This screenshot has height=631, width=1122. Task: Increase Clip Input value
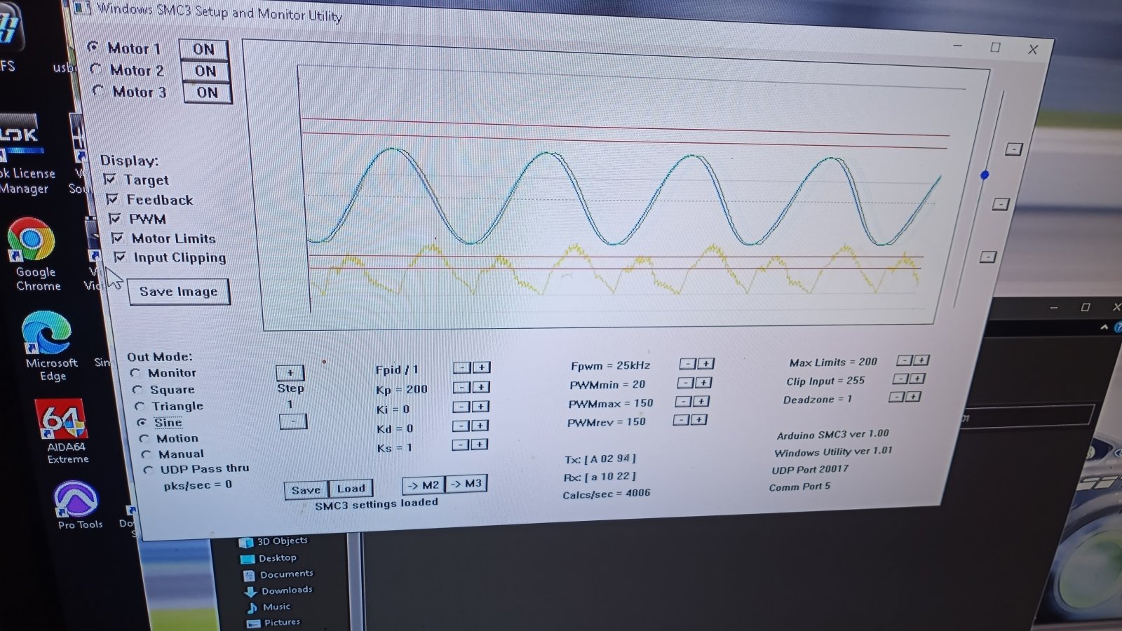pos(918,379)
